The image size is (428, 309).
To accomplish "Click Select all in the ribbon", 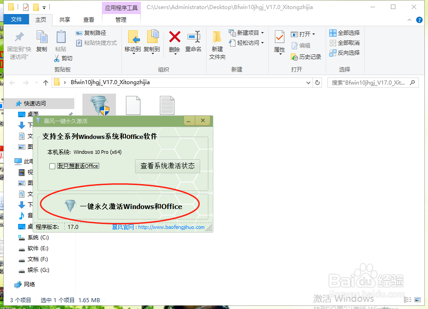I will coord(345,33).
